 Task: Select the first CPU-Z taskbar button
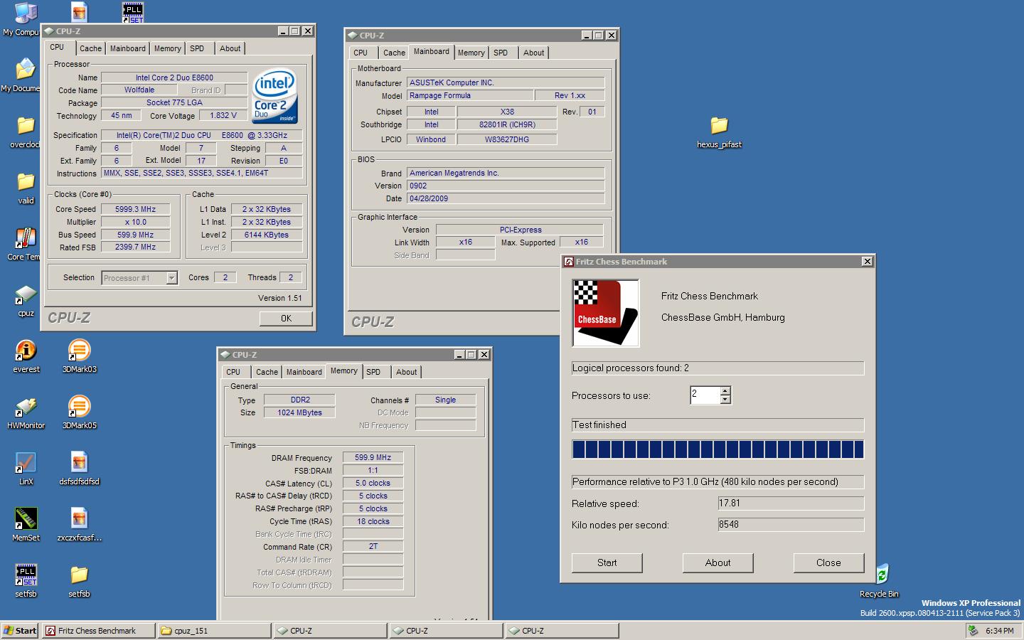coord(330,631)
